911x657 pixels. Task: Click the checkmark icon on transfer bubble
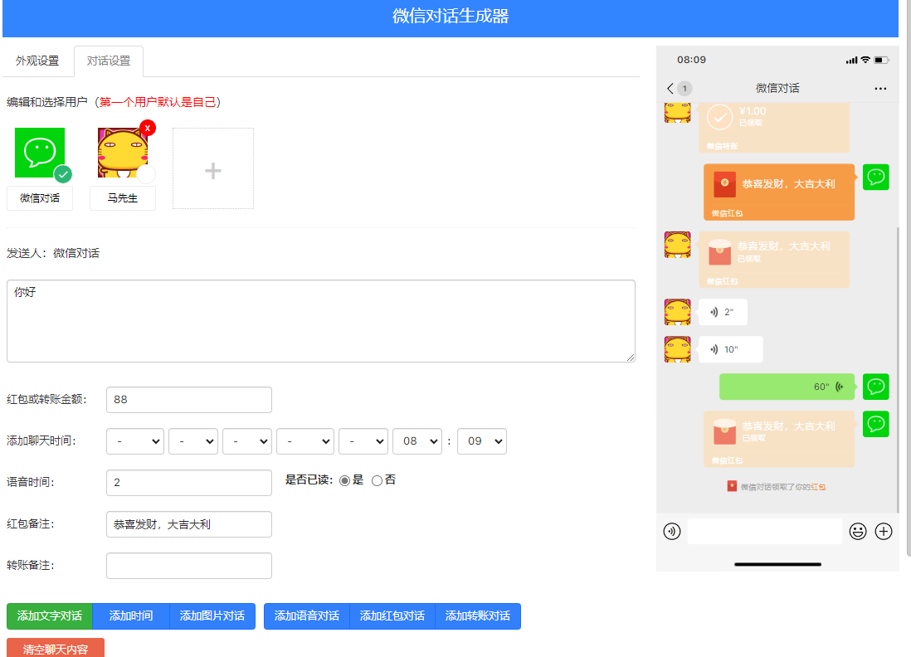[x=719, y=117]
